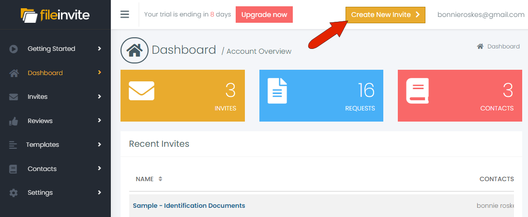Open Sample - Identification Documents invite
The image size is (528, 217).
pyautogui.click(x=189, y=206)
